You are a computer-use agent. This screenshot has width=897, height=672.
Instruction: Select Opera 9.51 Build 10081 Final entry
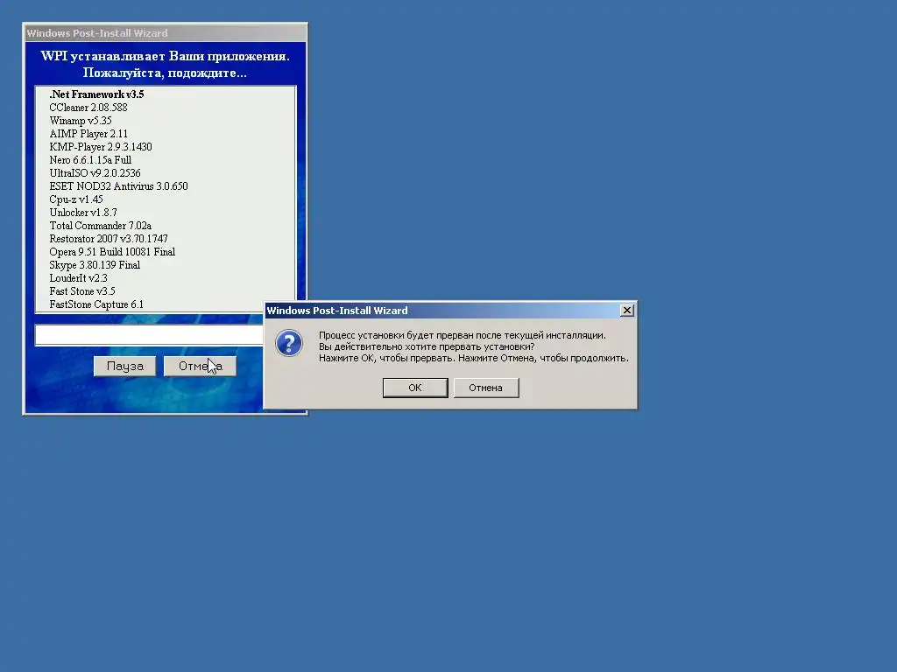(112, 252)
